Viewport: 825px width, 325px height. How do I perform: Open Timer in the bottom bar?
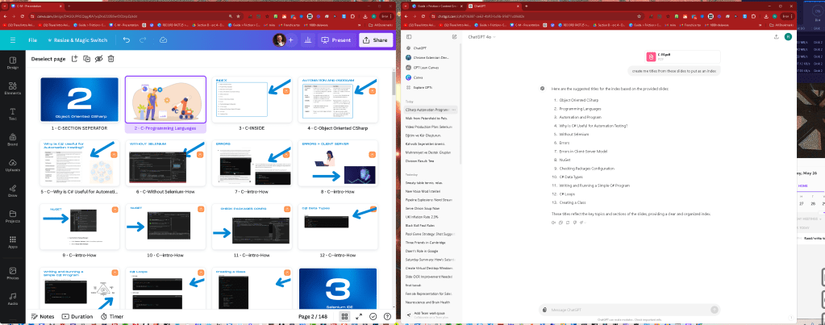pos(112,317)
